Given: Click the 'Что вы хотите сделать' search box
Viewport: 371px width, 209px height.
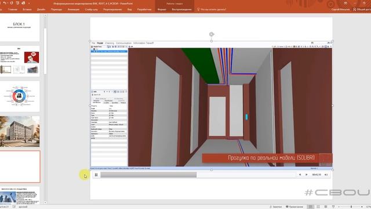Looking at the screenshot, I should pyautogui.click(x=212, y=9).
